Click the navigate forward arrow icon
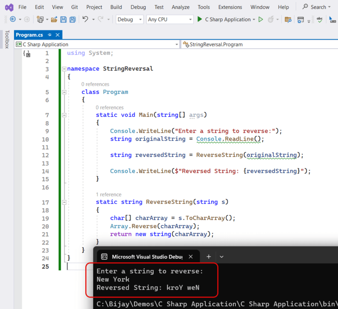338x309 pixels. pos(27,19)
